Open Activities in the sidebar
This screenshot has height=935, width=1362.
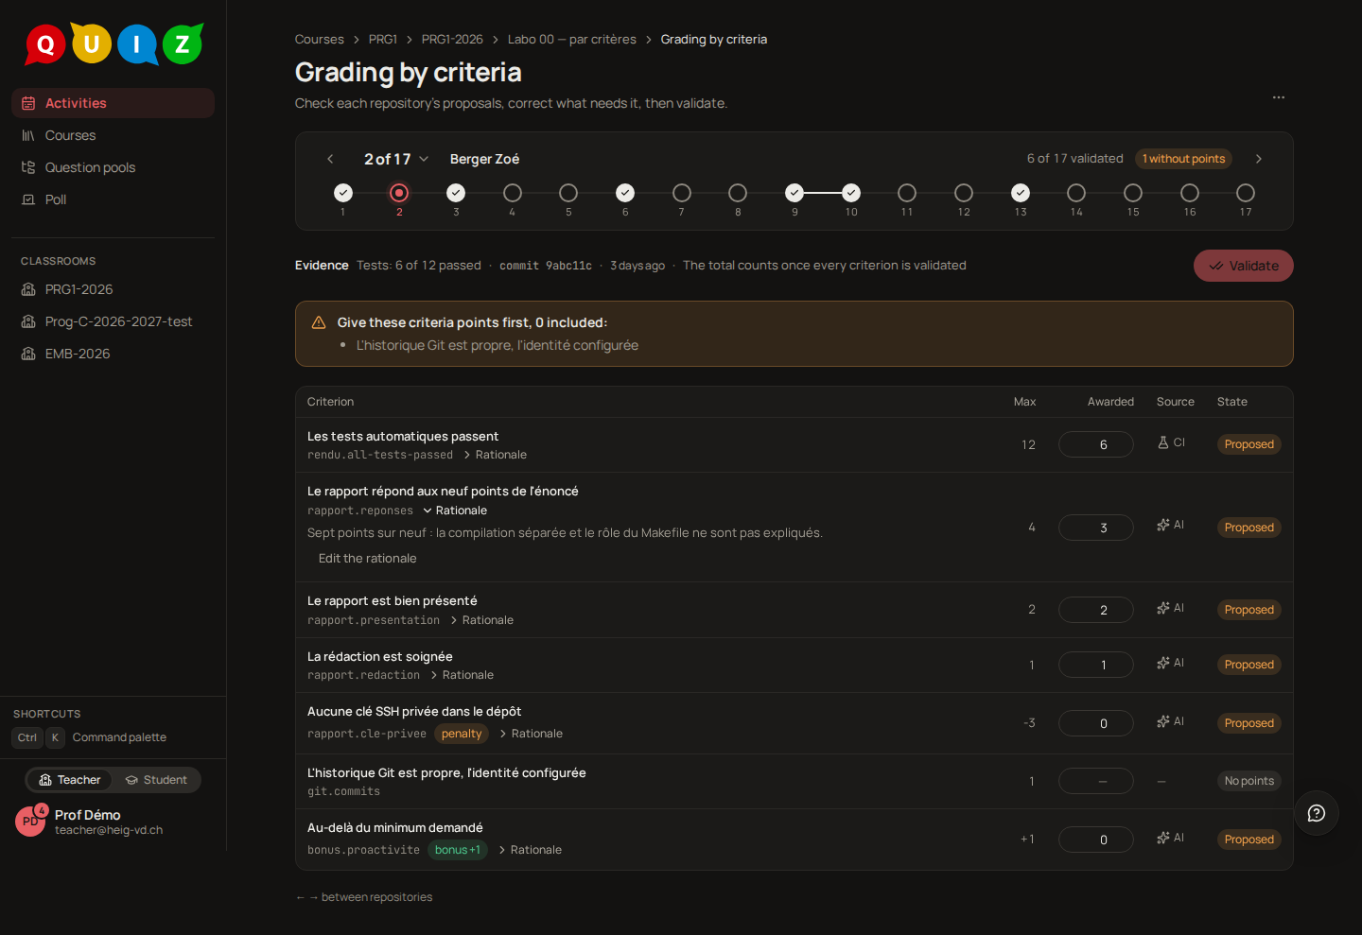(113, 103)
